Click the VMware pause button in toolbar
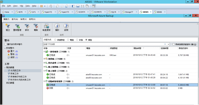The image size is (199, 105). 42,6
